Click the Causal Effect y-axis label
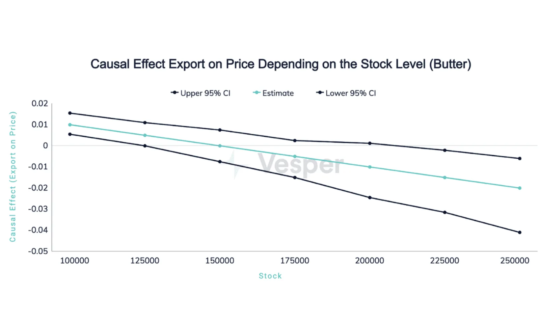This screenshot has height=324, width=540. pos(12,177)
